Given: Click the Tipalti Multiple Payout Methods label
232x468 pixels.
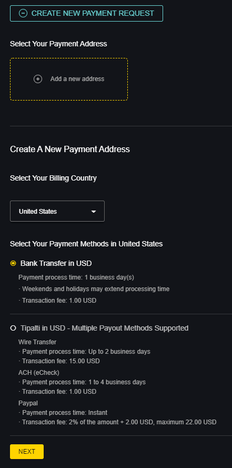Looking at the screenshot, I should pyautogui.click(x=104, y=328).
